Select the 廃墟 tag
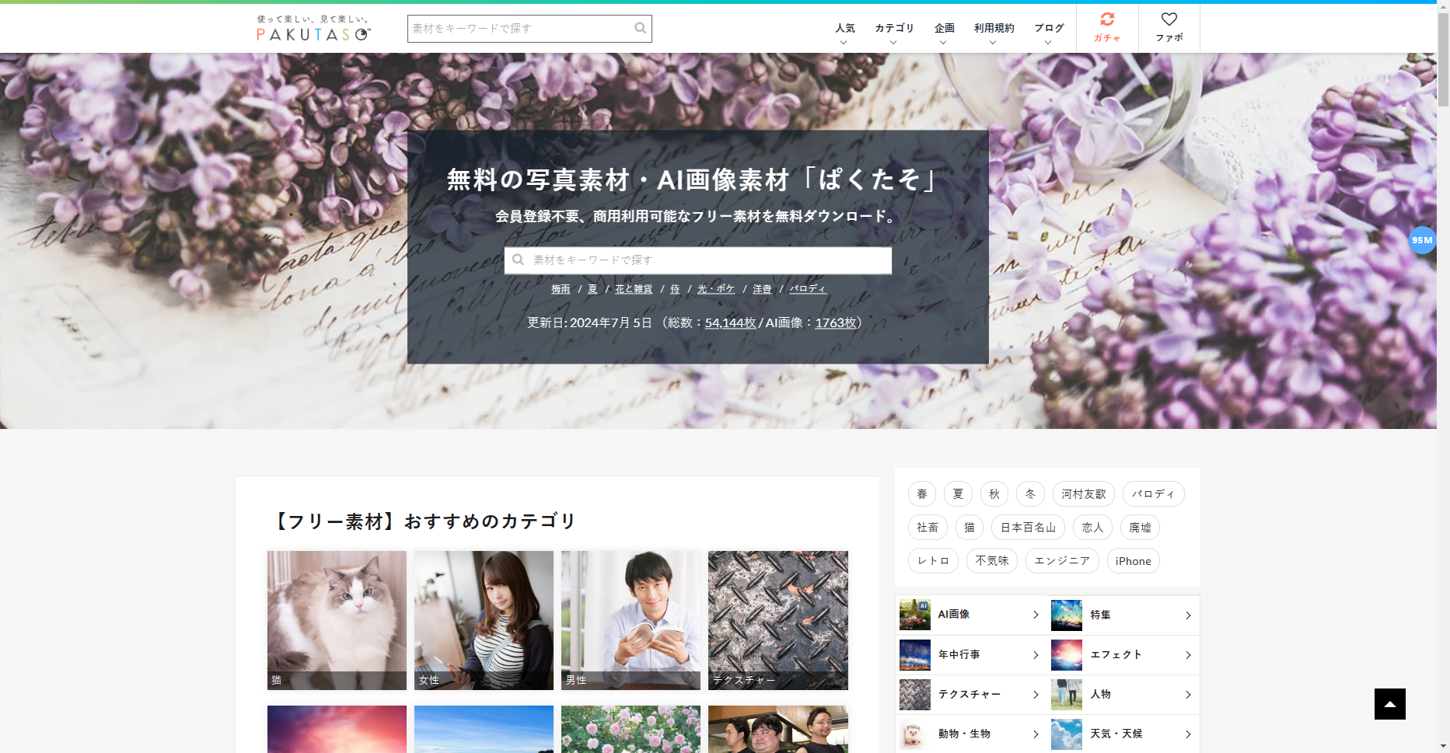 [x=1141, y=528]
